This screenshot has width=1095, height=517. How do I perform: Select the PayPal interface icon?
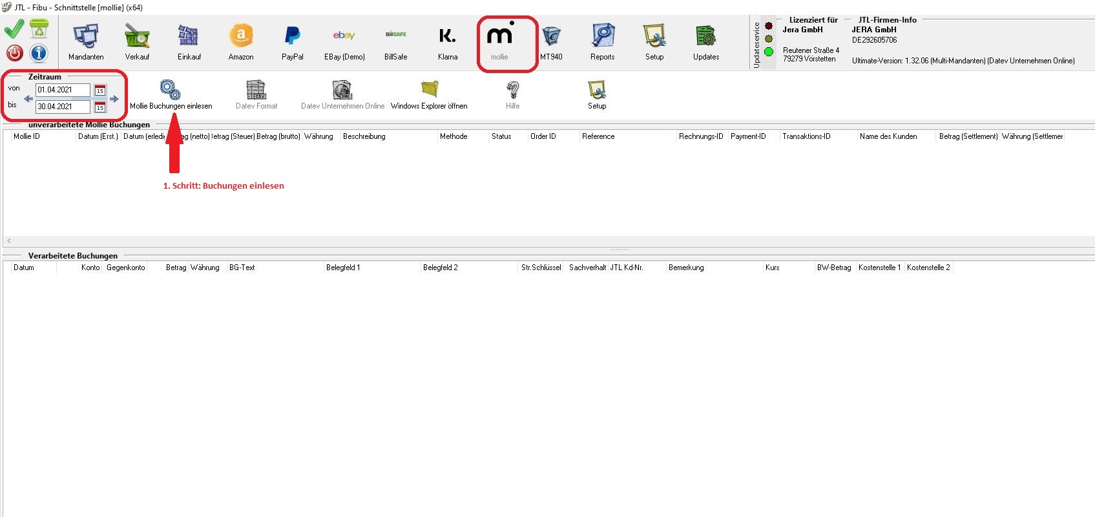[292, 37]
